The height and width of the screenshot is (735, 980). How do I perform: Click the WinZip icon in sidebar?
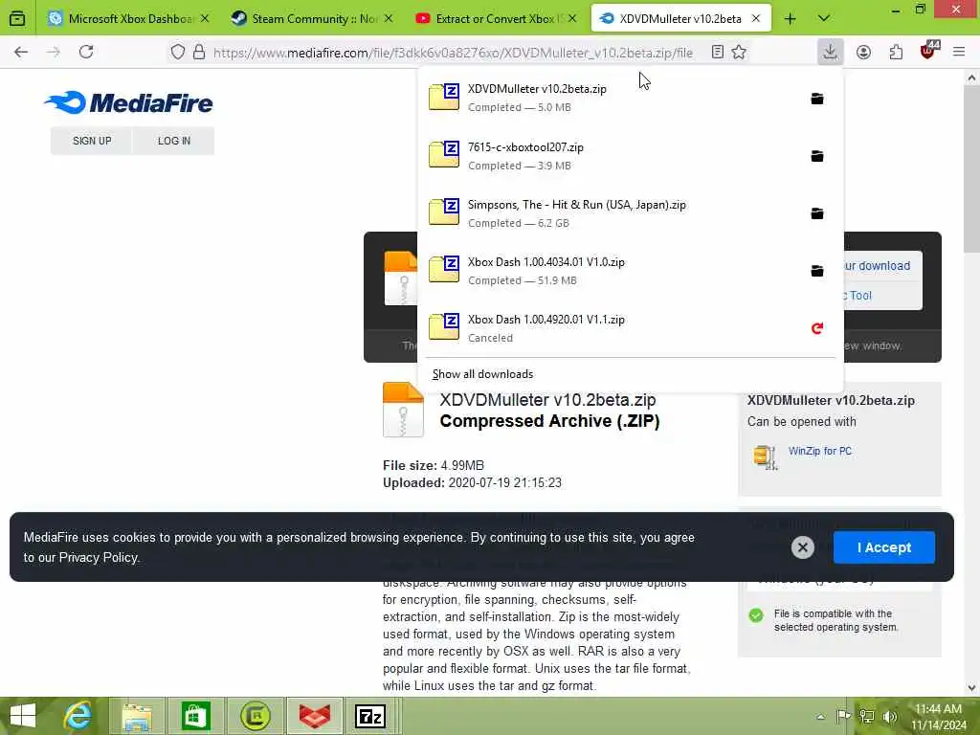(x=765, y=457)
